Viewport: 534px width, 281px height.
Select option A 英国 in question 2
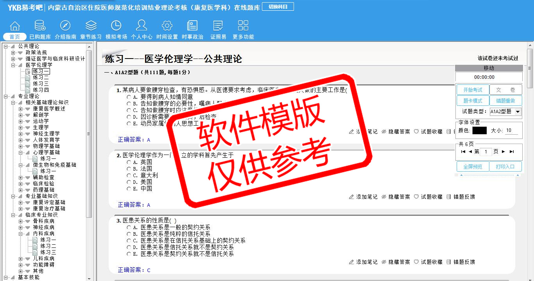click(x=129, y=162)
